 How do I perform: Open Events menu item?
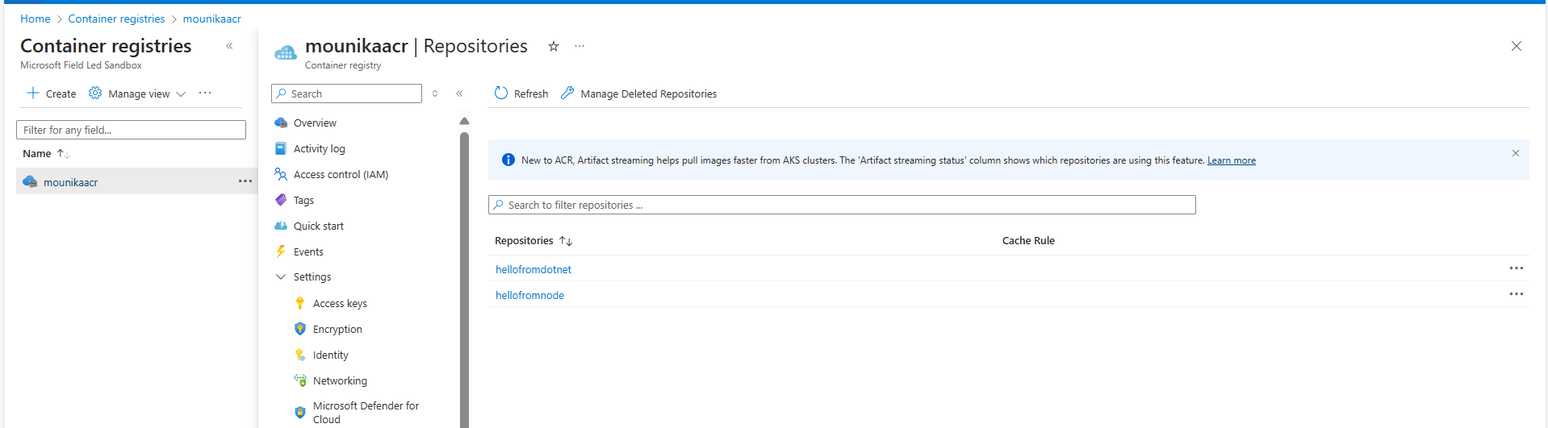[x=308, y=251]
